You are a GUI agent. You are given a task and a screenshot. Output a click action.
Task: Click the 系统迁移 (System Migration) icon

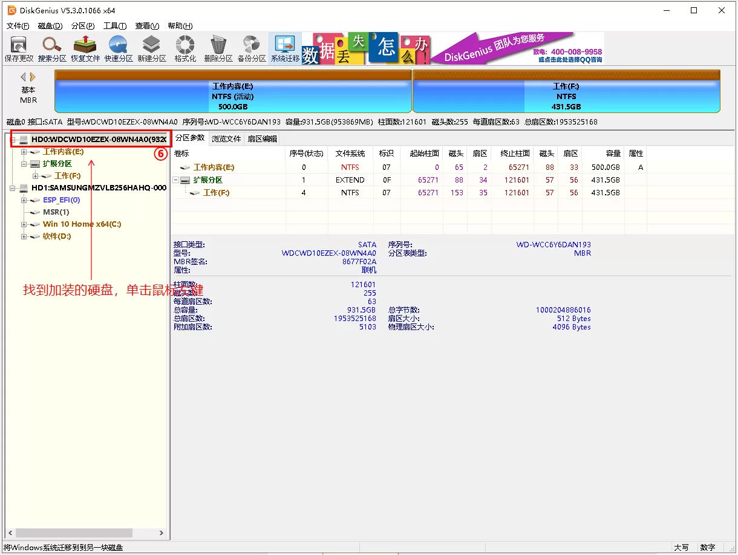coord(285,48)
